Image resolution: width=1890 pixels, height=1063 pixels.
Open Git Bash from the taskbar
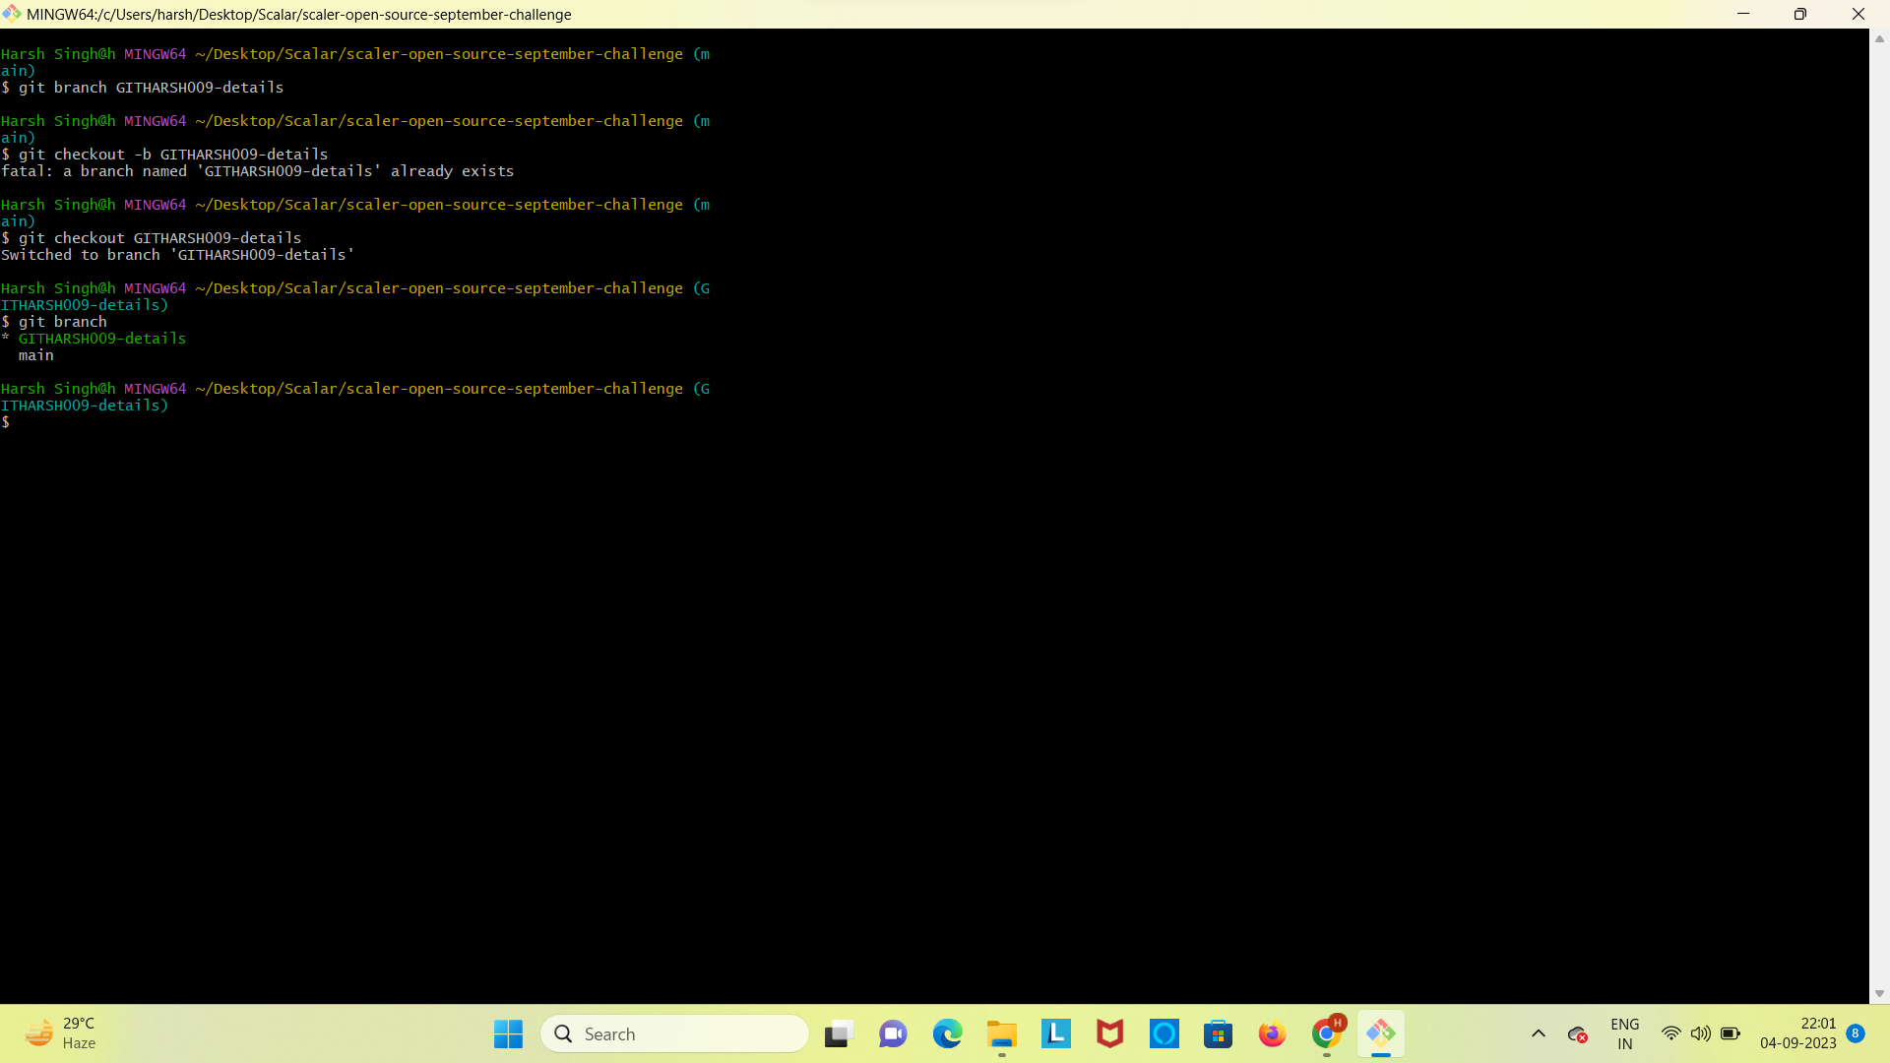(1381, 1033)
